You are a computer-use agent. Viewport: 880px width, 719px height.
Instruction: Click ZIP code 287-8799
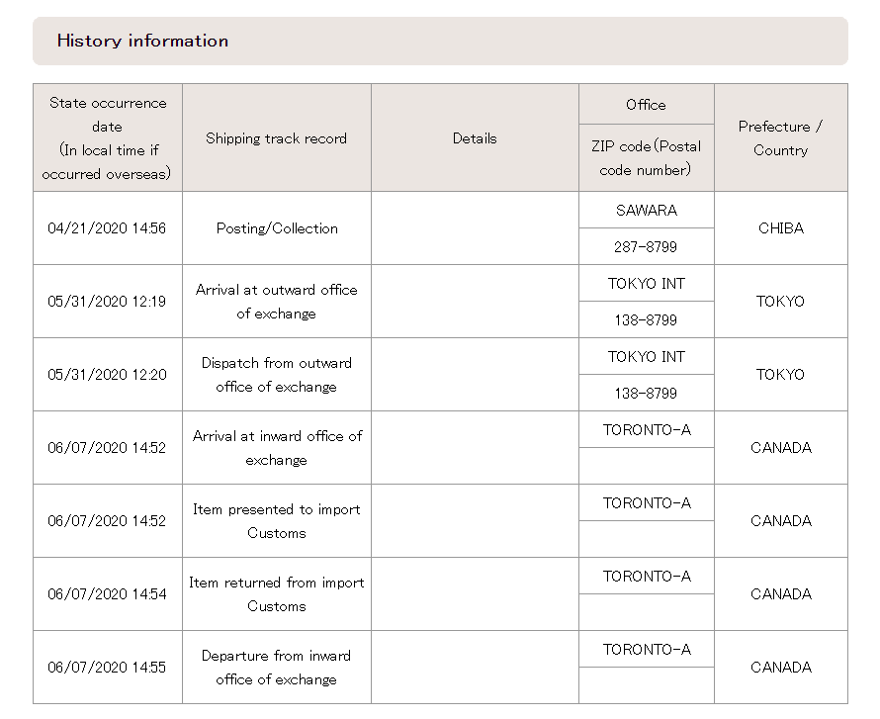click(647, 247)
